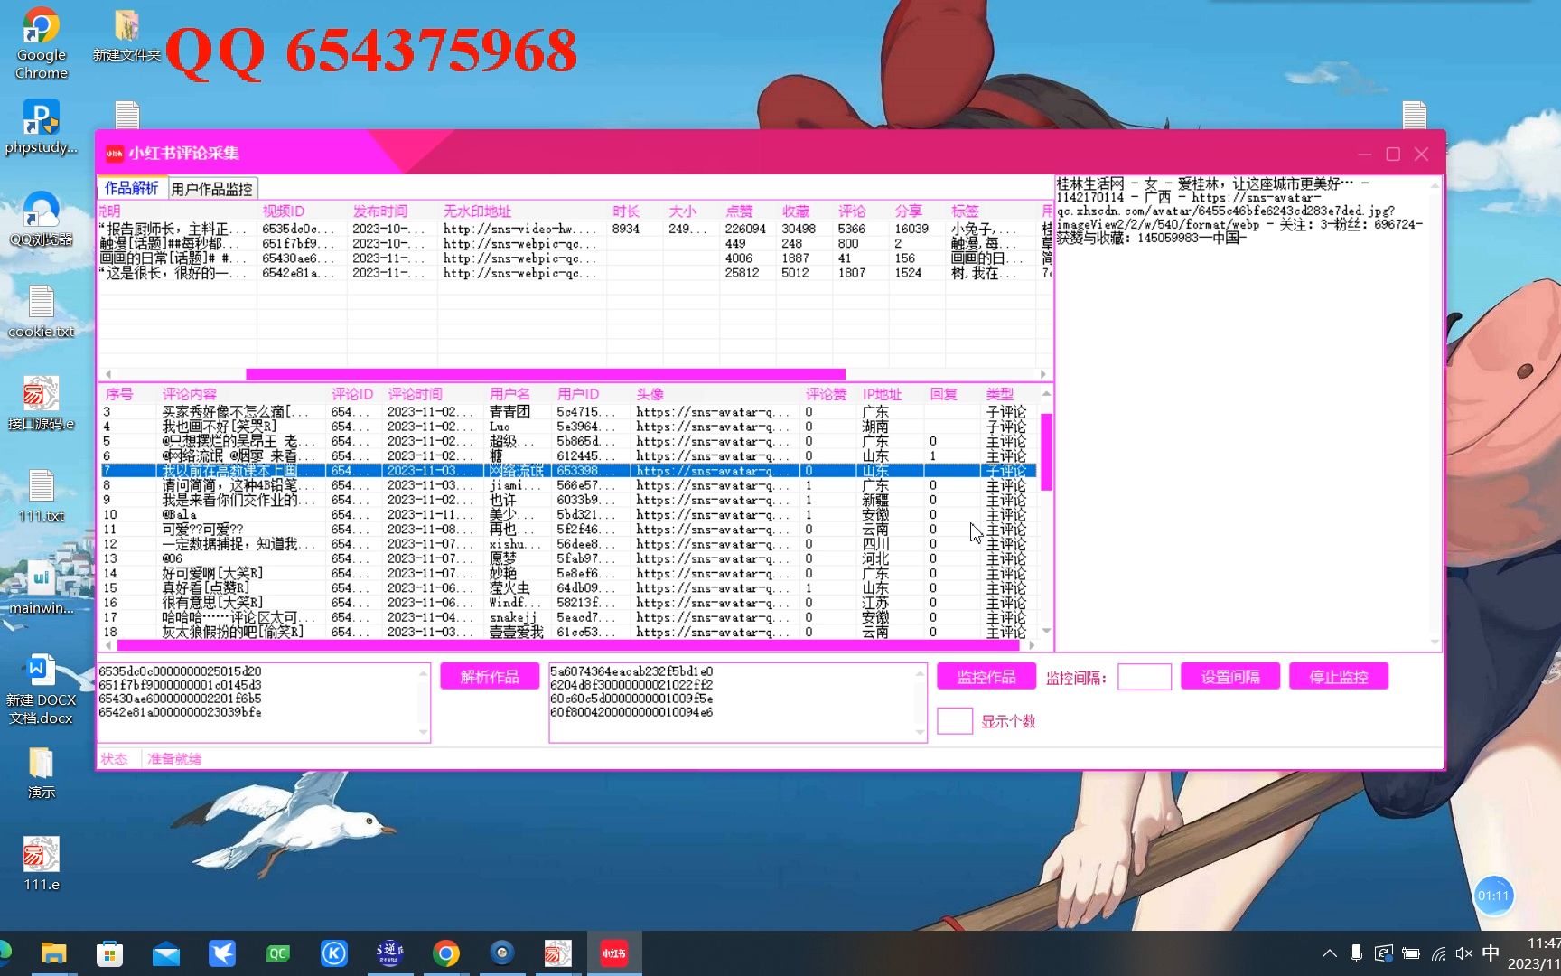Open File Explorer from taskbar
1561x976 pixels.
click(x=54, y=953)
